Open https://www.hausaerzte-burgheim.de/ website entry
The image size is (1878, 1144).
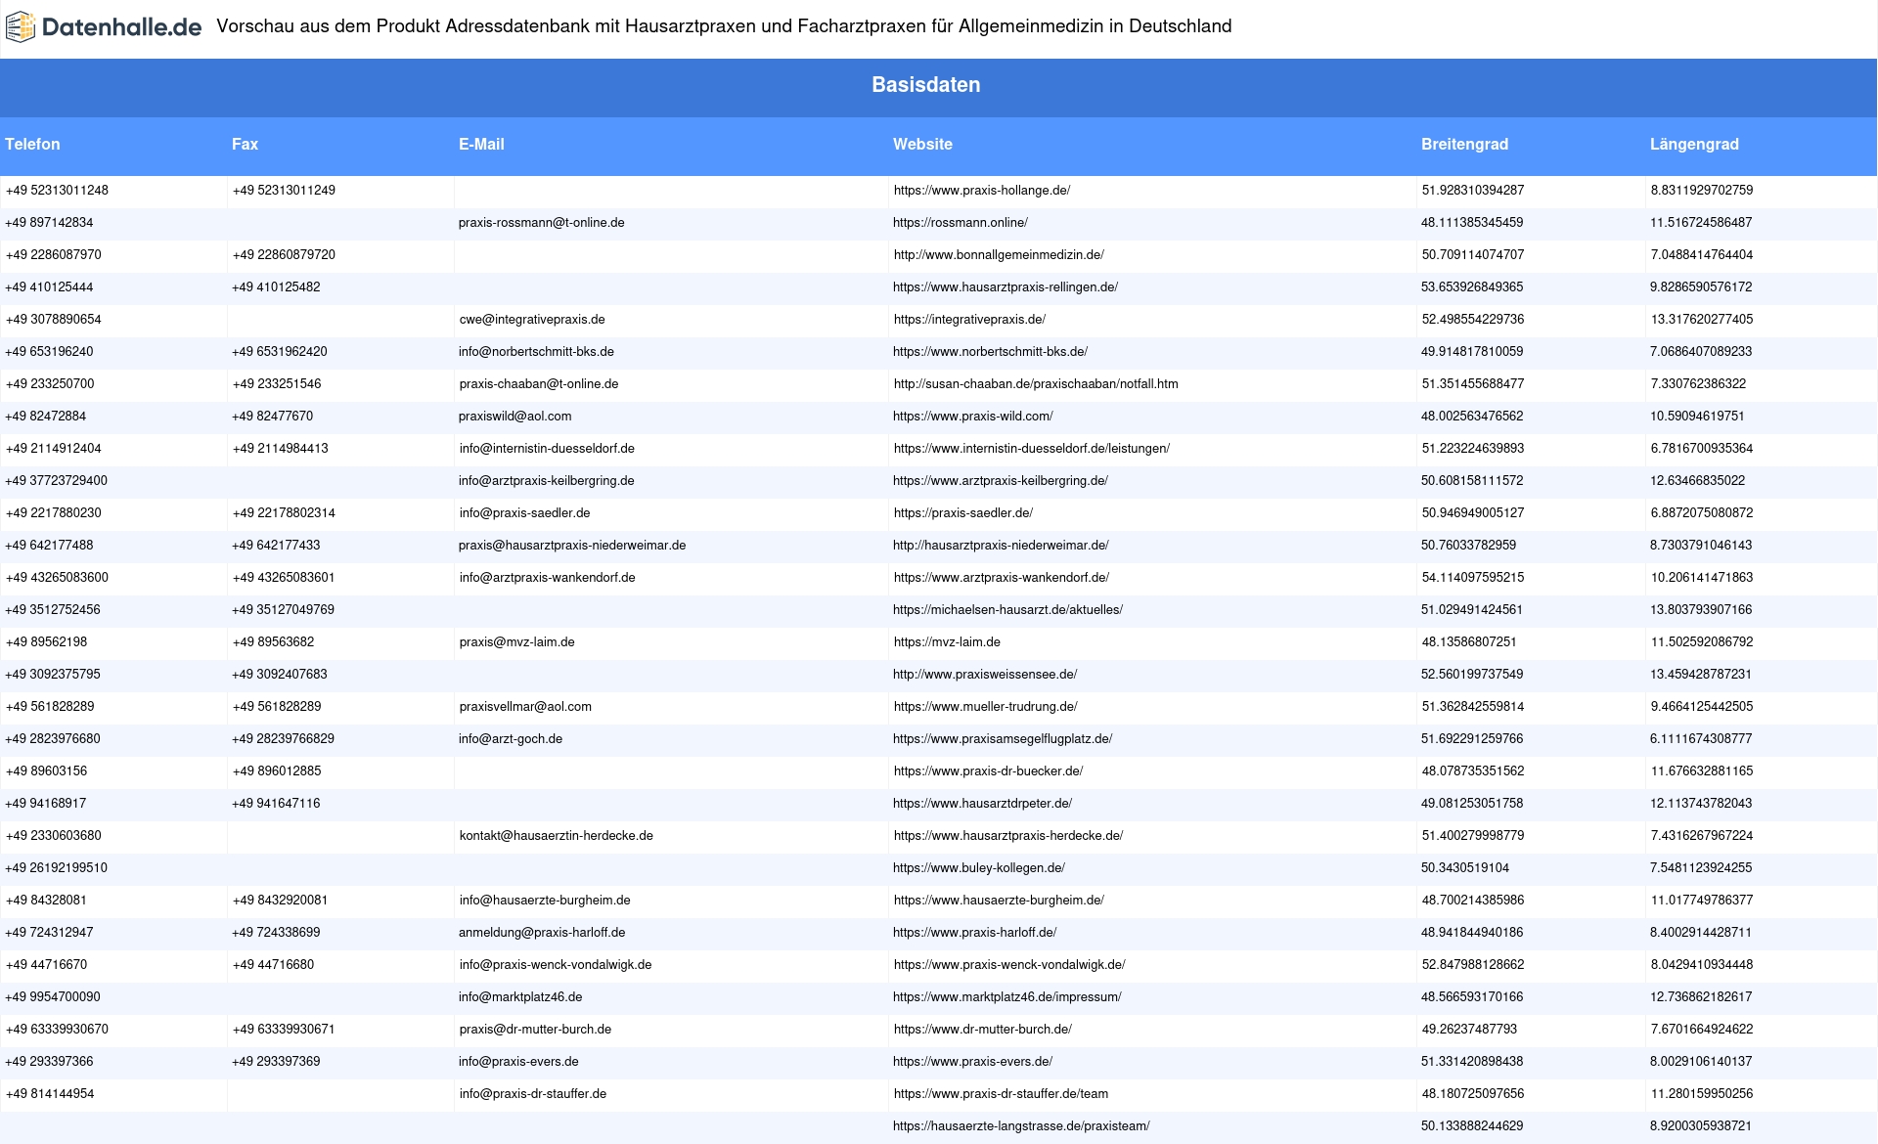pos(999,901)
